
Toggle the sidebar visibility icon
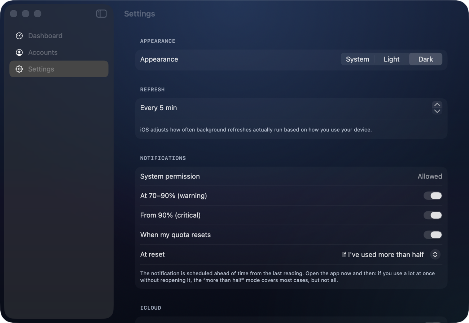101,14
